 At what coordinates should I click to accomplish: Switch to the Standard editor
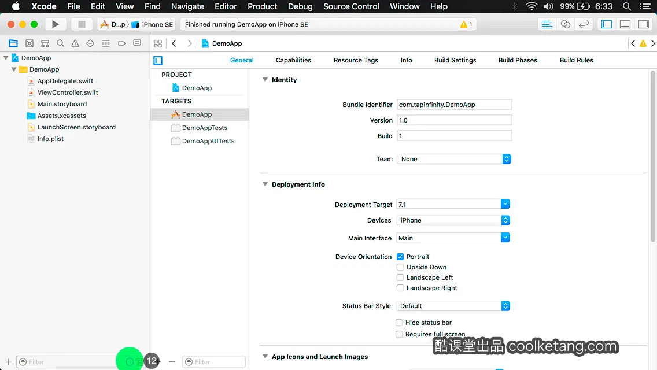pyautogui.click(x=547, y=24)
